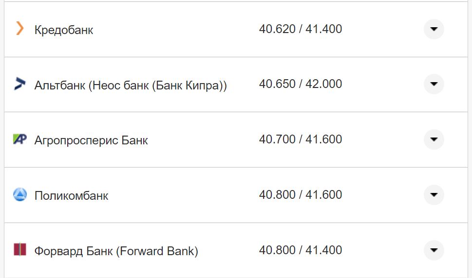This screenshot has width=472, height=278.
Task: Click the red Forward Bank logo
Action: (19, 250)
